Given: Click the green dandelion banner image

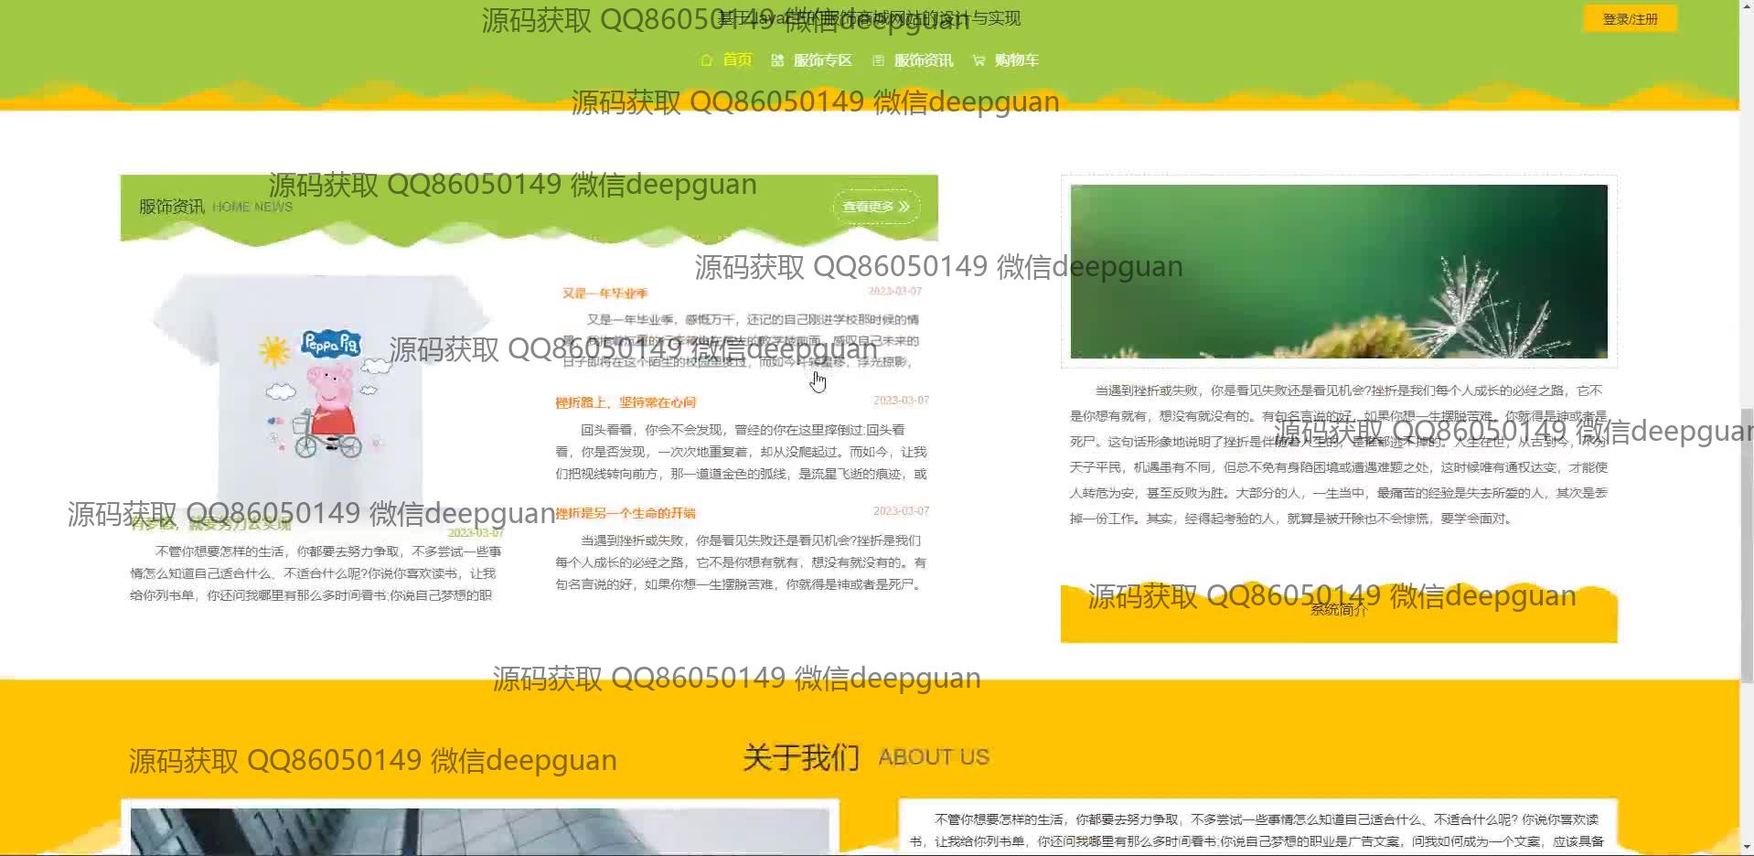Looking at the screenshot, I should (x=1338, y=271).
